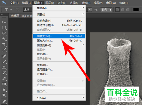Click the Photoshop Ps logo
Screen dimensions: 142x105
4,3
